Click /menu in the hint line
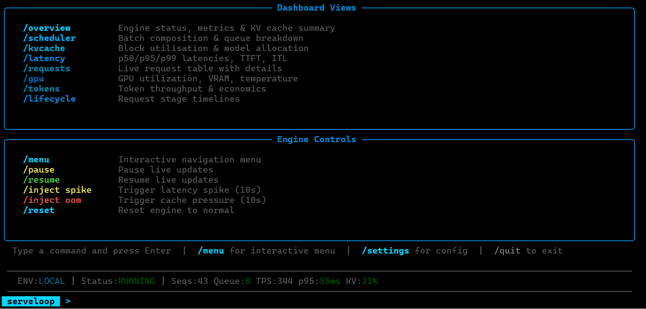This screenshot has width=646, height=309. 211,251
